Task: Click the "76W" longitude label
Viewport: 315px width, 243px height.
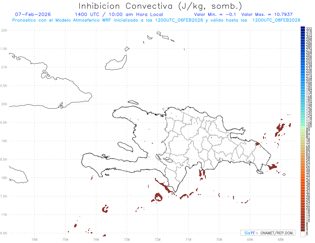Action: pyautogui.click(x=34, y=240)
